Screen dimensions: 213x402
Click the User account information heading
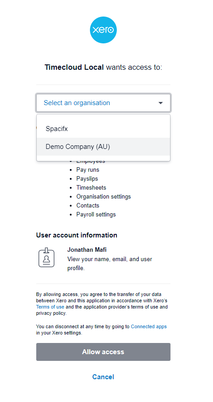coord(77,235)
